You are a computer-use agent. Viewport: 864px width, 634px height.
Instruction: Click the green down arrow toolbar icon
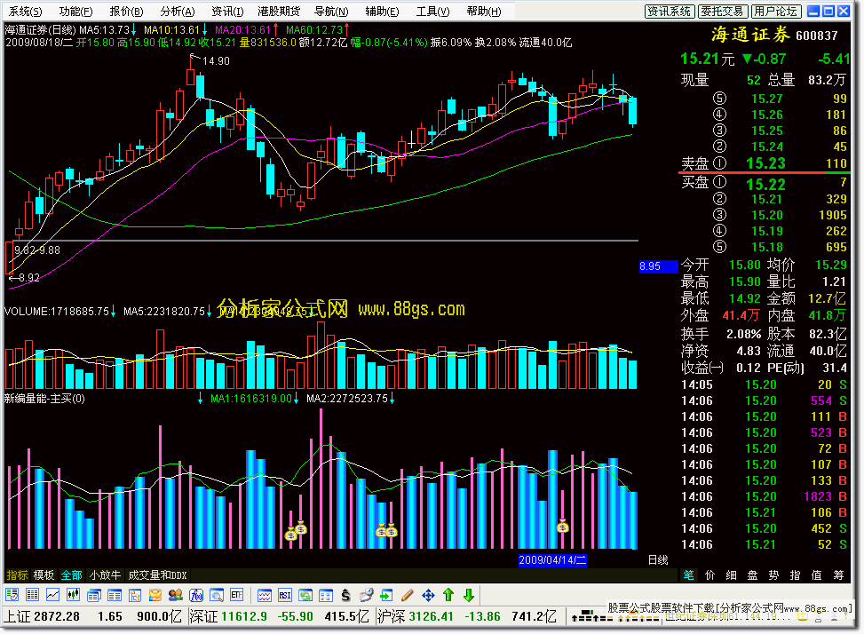[469, 596]
